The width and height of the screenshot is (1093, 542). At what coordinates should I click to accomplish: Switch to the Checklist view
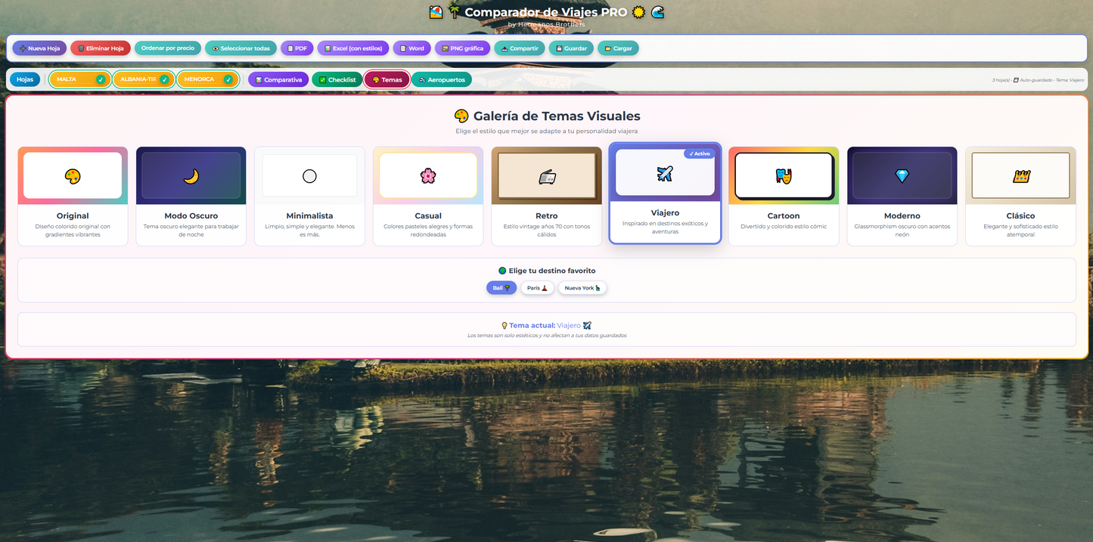click(x=337, y=79)
